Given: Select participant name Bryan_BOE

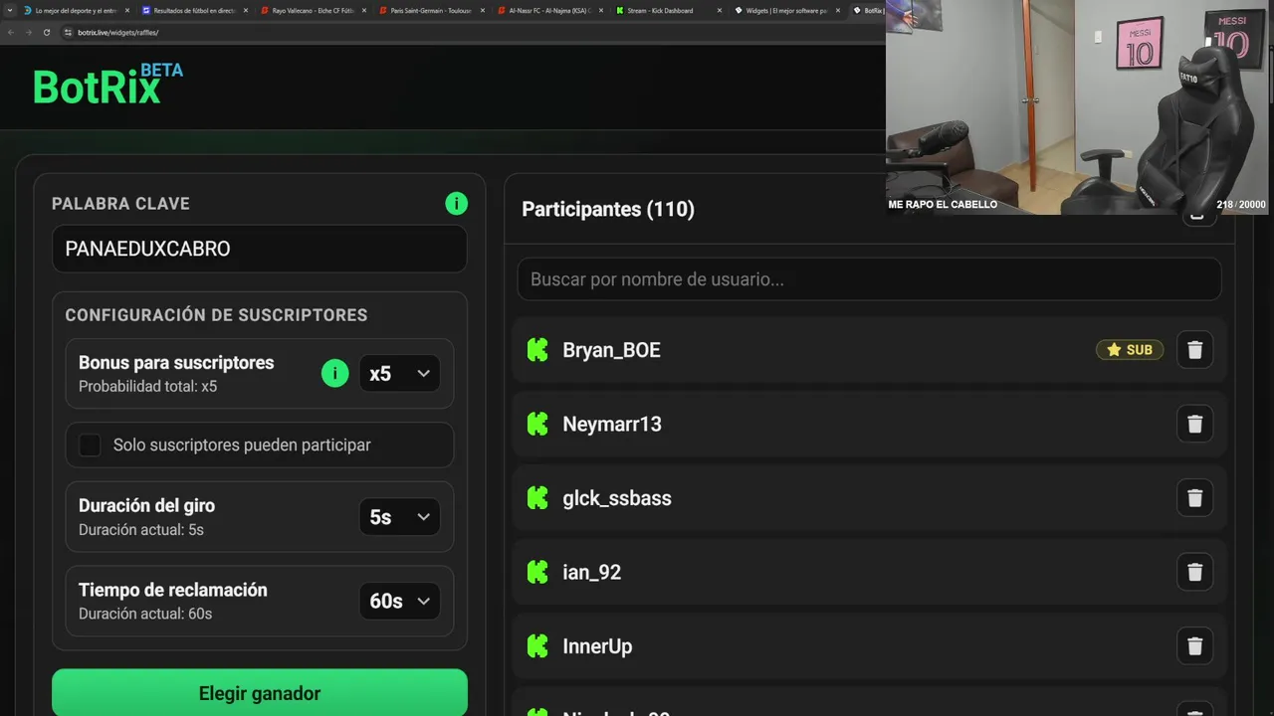Looking at the screenshot, I should pos(611,350).
